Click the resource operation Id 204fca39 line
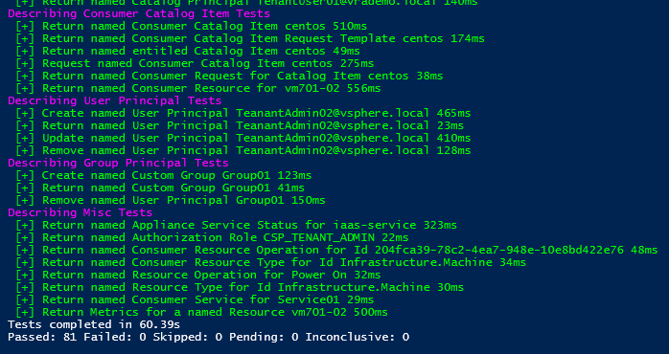The height and width of the screenshot is (354, 669). [x=336, y=250]
